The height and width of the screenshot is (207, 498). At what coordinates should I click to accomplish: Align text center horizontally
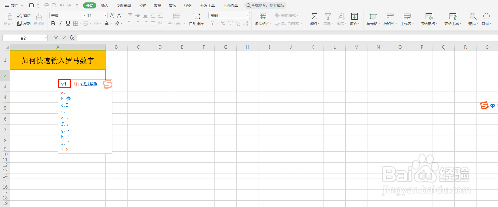[x=138, y=23]
